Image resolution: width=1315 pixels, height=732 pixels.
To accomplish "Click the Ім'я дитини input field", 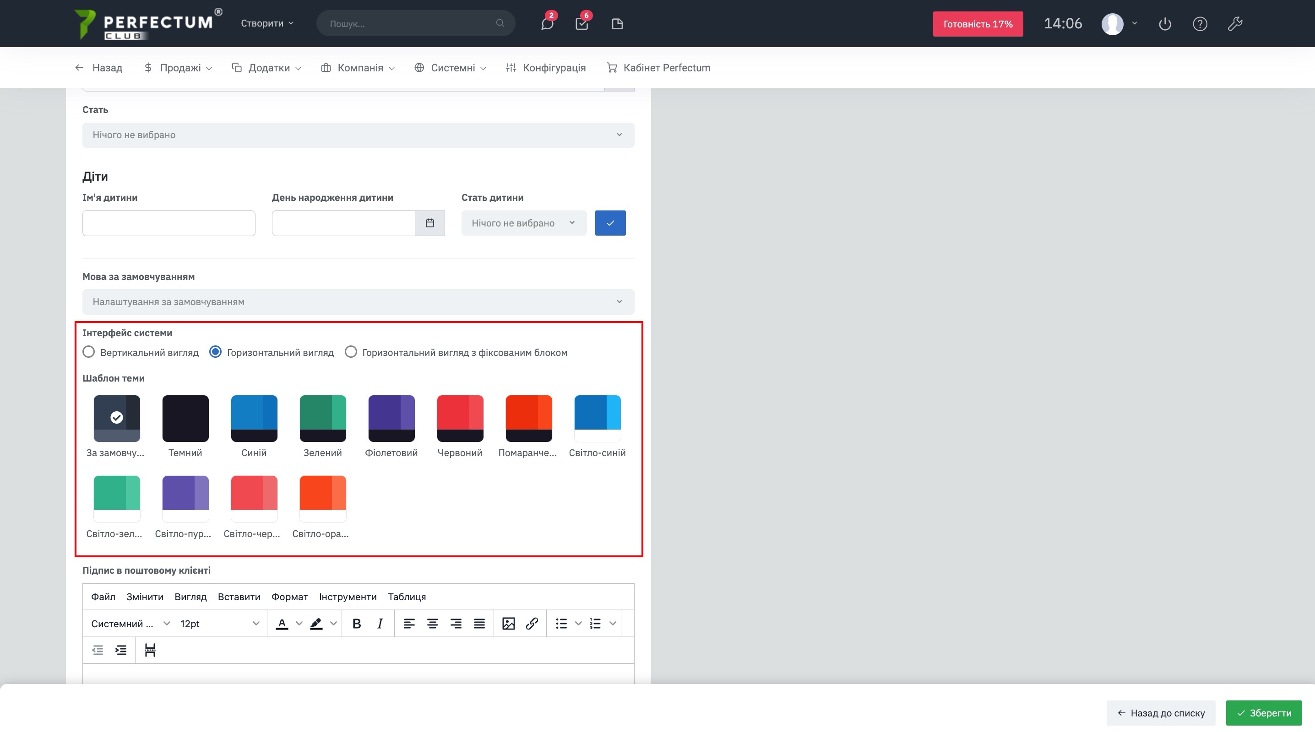I will pyautogui.click(x=168, y=223).
